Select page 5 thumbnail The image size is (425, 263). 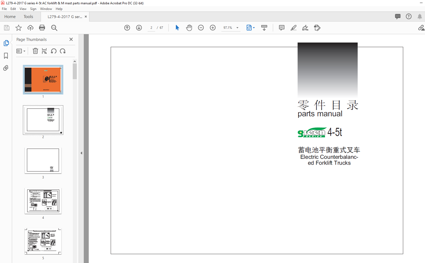tap(43, 241)
